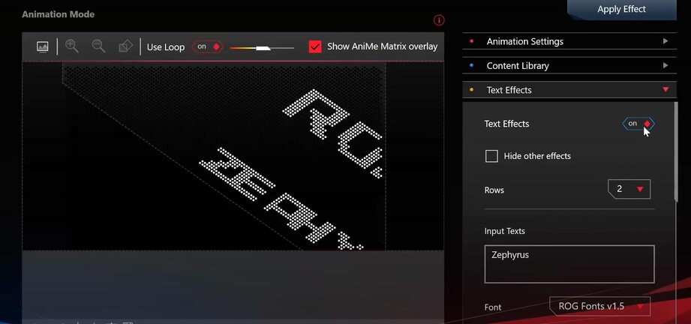Click the Rows label

tap(494, 190)
